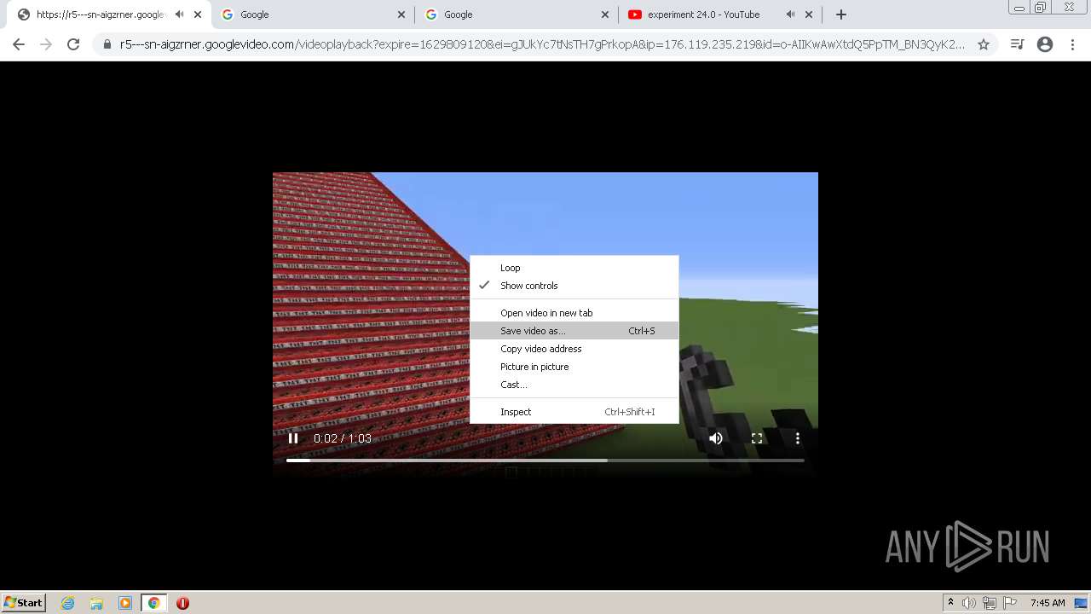Enter fullscreen mode on the video
This screenshot has height=614, width=1091.
pyautogui.click(x=757, y=438)
